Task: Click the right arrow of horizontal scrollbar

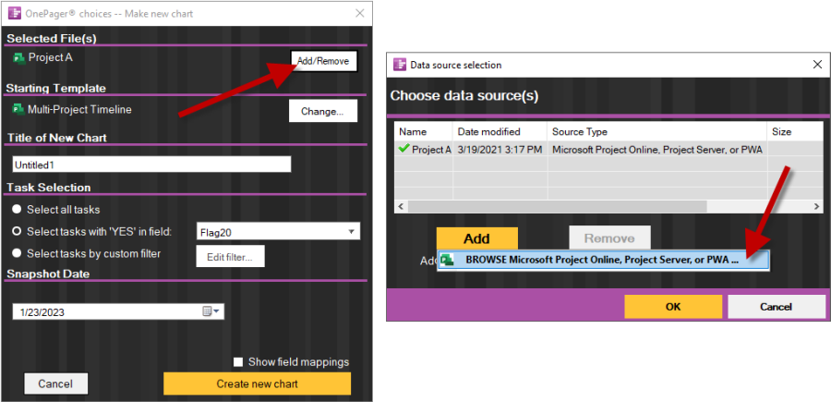Action: point(816,206)
